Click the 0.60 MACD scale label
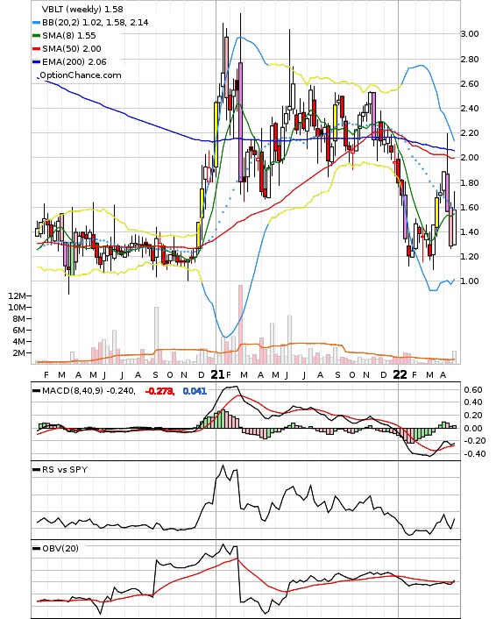This screenshot has width=496, height=619. [473, 390]
